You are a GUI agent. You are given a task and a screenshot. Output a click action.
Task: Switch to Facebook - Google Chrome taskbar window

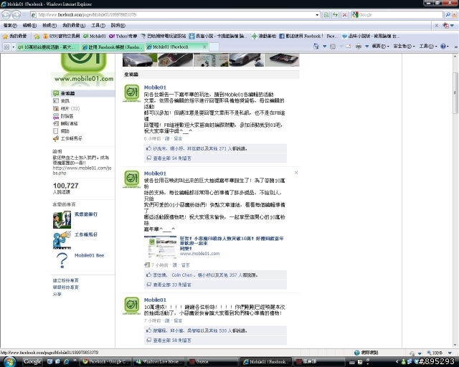click(105, 361)
